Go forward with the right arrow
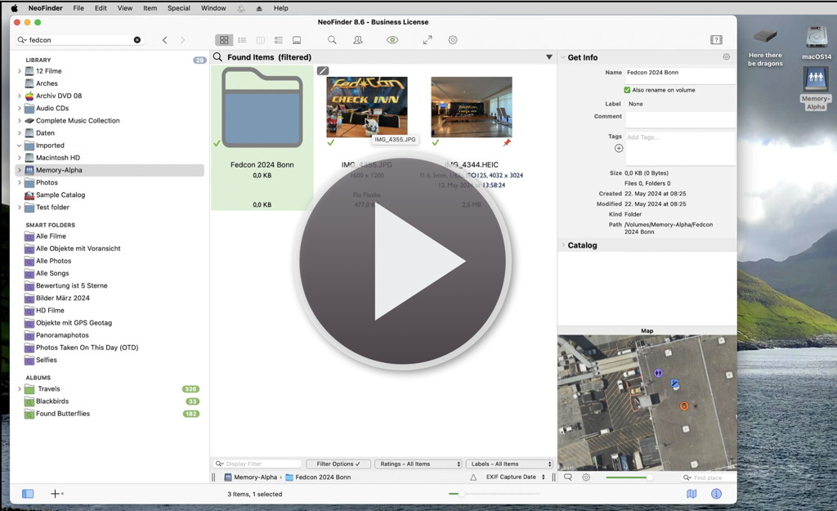 [182, 40]
